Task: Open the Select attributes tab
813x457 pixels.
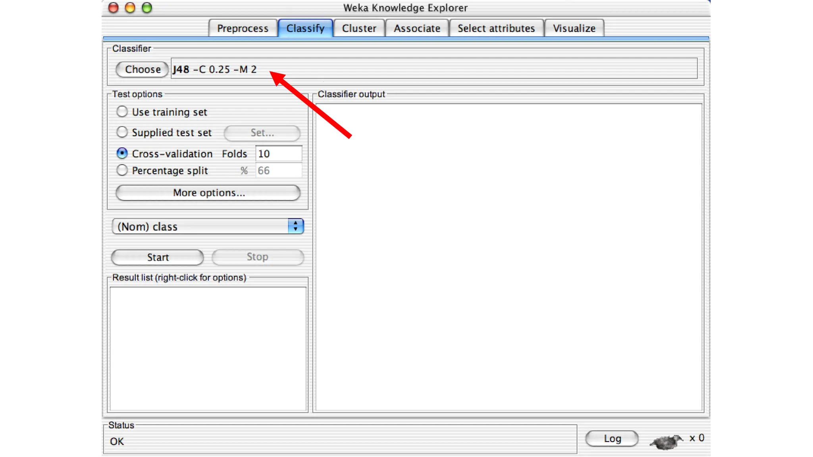Action: pyautogui.click(x=496, y=29)
